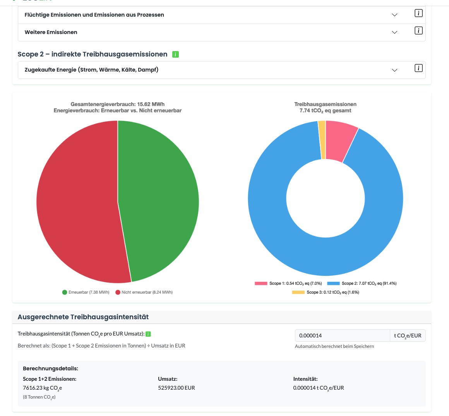Toggle Nicht erneuerbar legend entry

(144, 292)
